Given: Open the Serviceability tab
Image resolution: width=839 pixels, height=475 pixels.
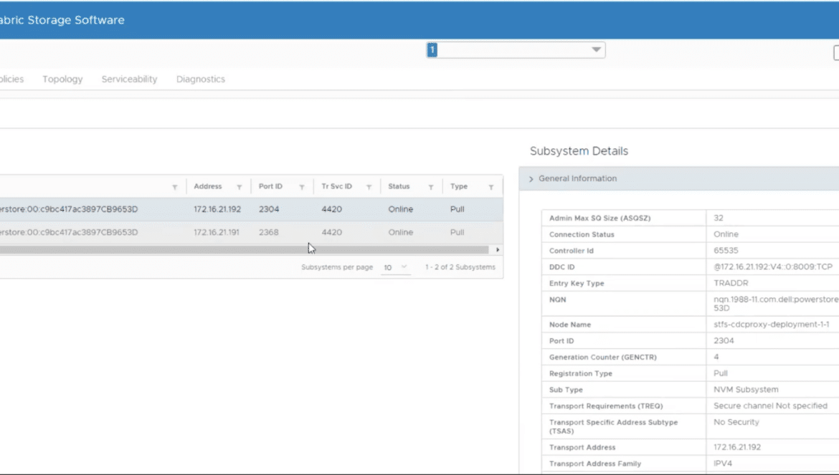Looking at the screenshot, I should coord(130,79).
